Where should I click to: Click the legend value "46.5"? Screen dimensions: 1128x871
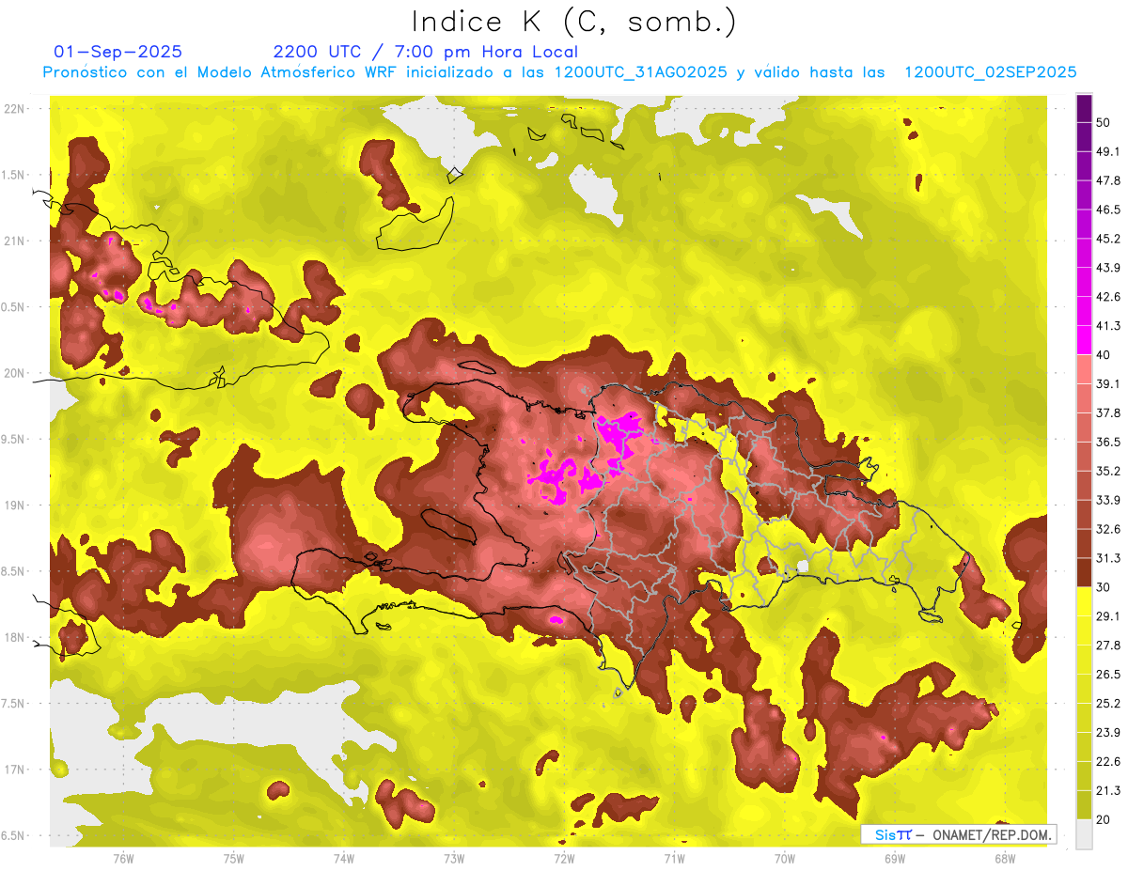(x=1107, y=210)
